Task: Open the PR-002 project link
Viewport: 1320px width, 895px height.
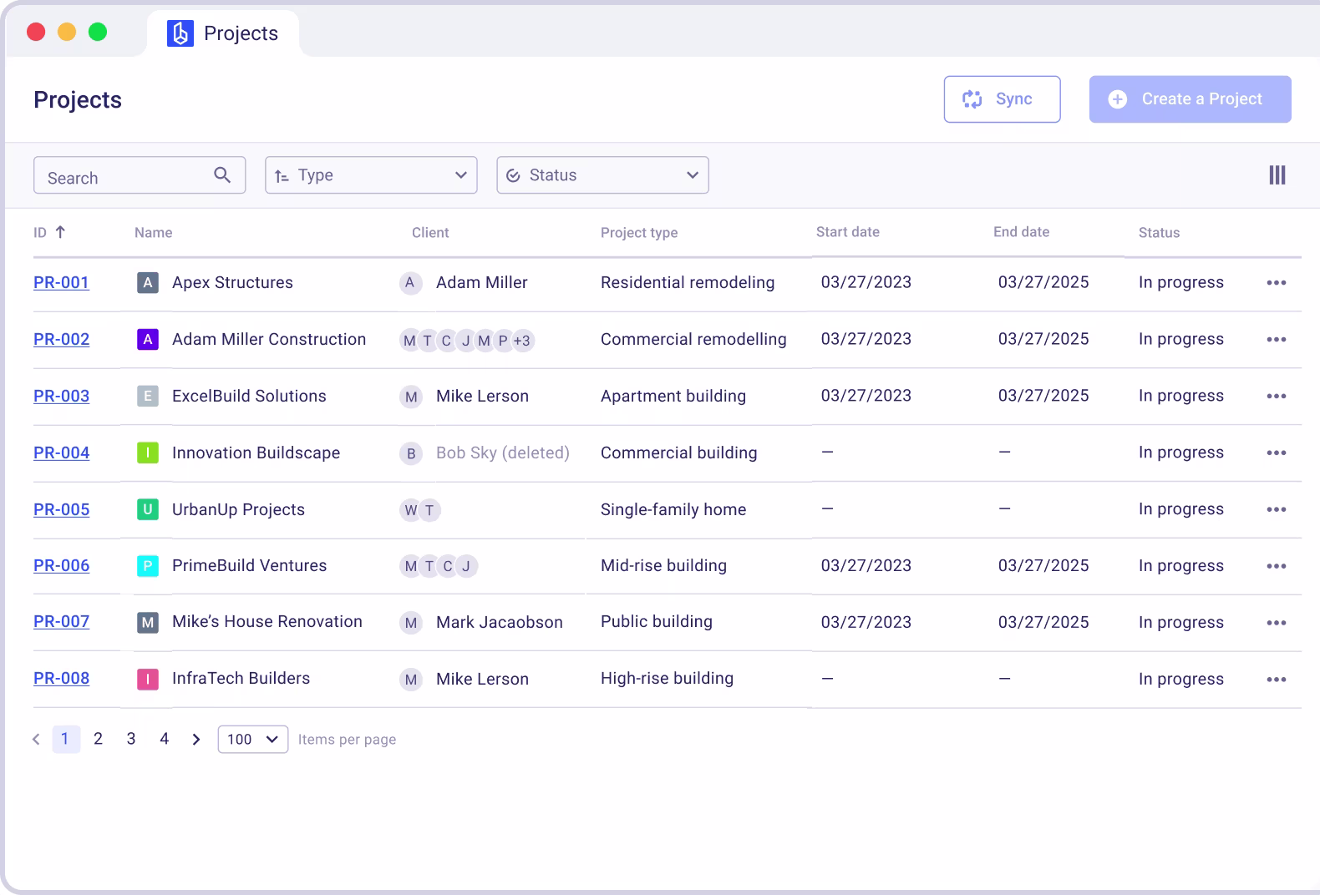Action: [61, 339]
